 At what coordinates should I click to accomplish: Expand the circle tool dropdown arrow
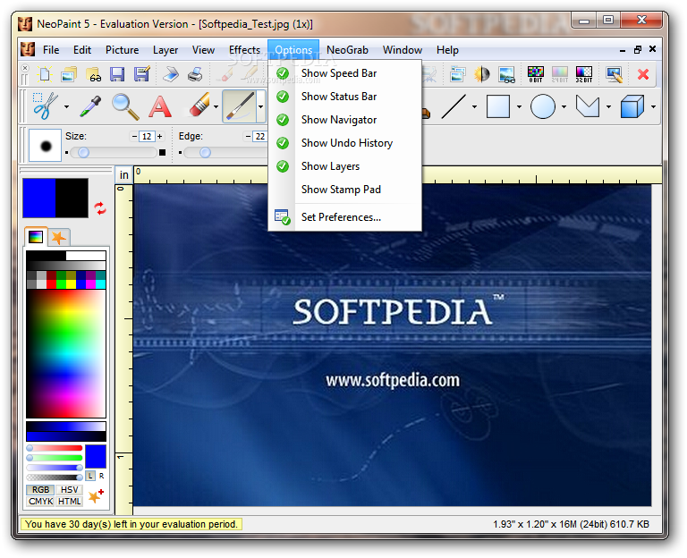point(564,107)
